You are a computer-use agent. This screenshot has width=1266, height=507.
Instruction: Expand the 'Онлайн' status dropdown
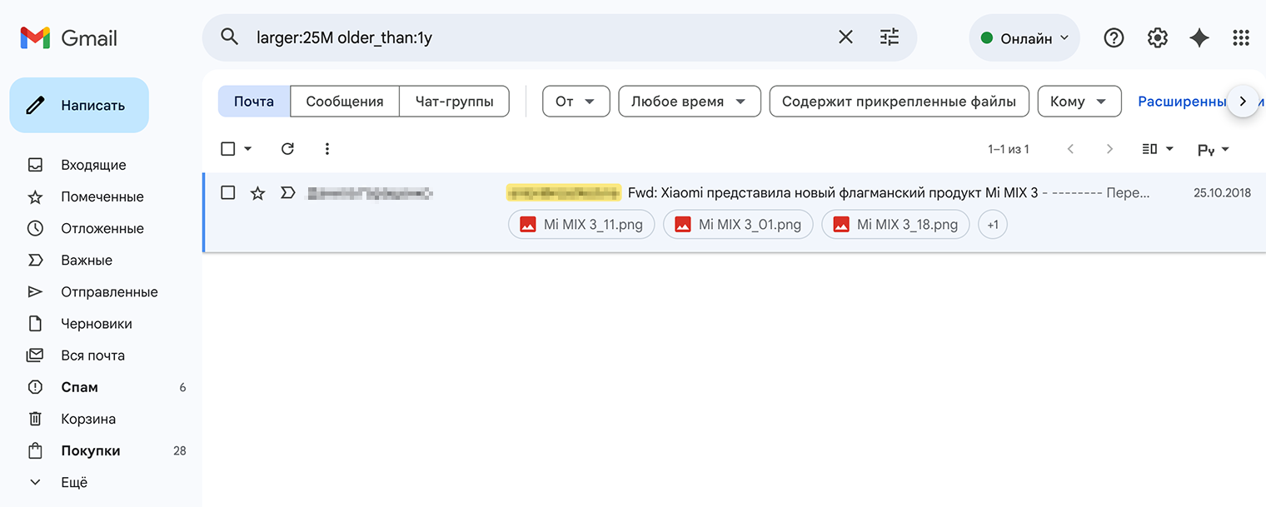(1024, 38)
